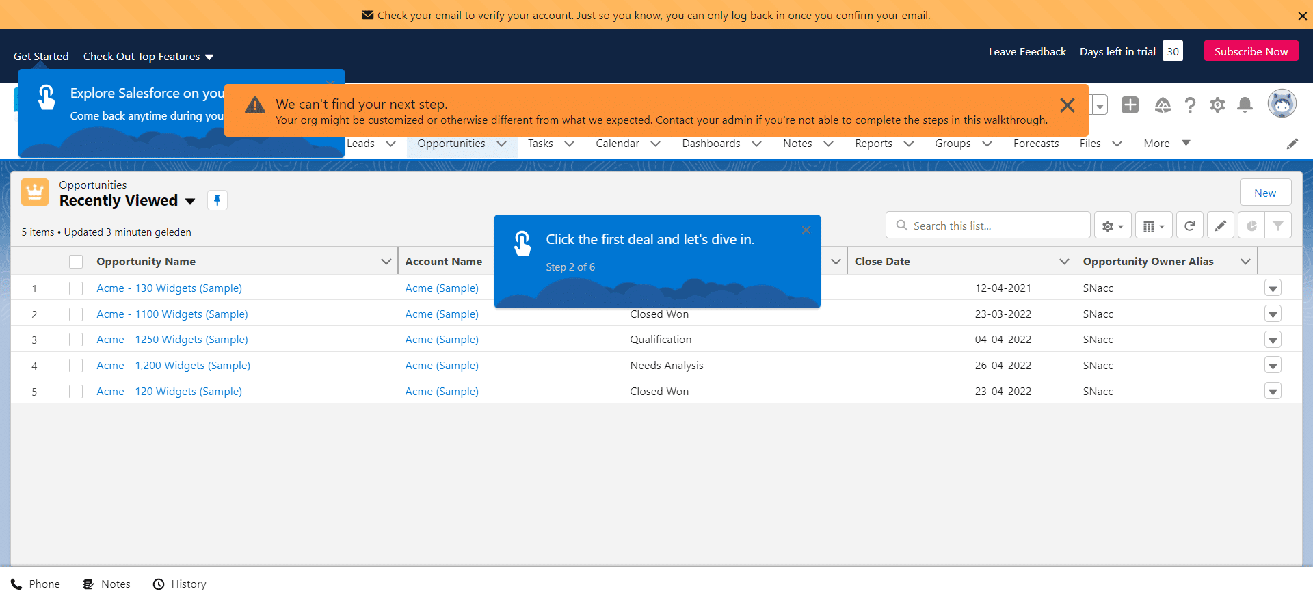Go to the Tasks tab

pos(540,144)
